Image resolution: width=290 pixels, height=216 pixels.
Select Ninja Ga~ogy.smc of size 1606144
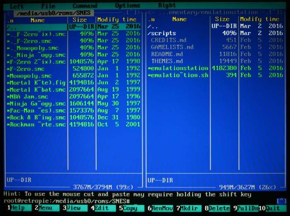[x=73, y=104]
